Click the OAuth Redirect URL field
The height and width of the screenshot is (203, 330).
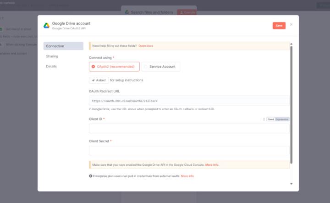tap(189, 101)
